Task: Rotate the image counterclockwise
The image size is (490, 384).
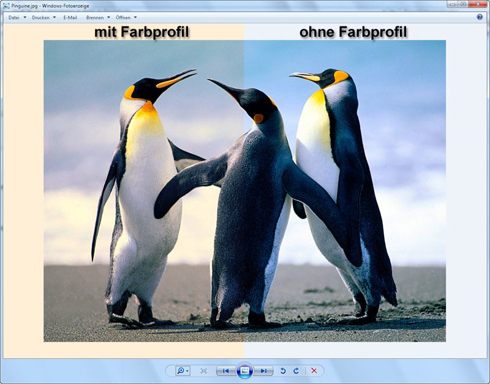Action: tap(283, 371)
